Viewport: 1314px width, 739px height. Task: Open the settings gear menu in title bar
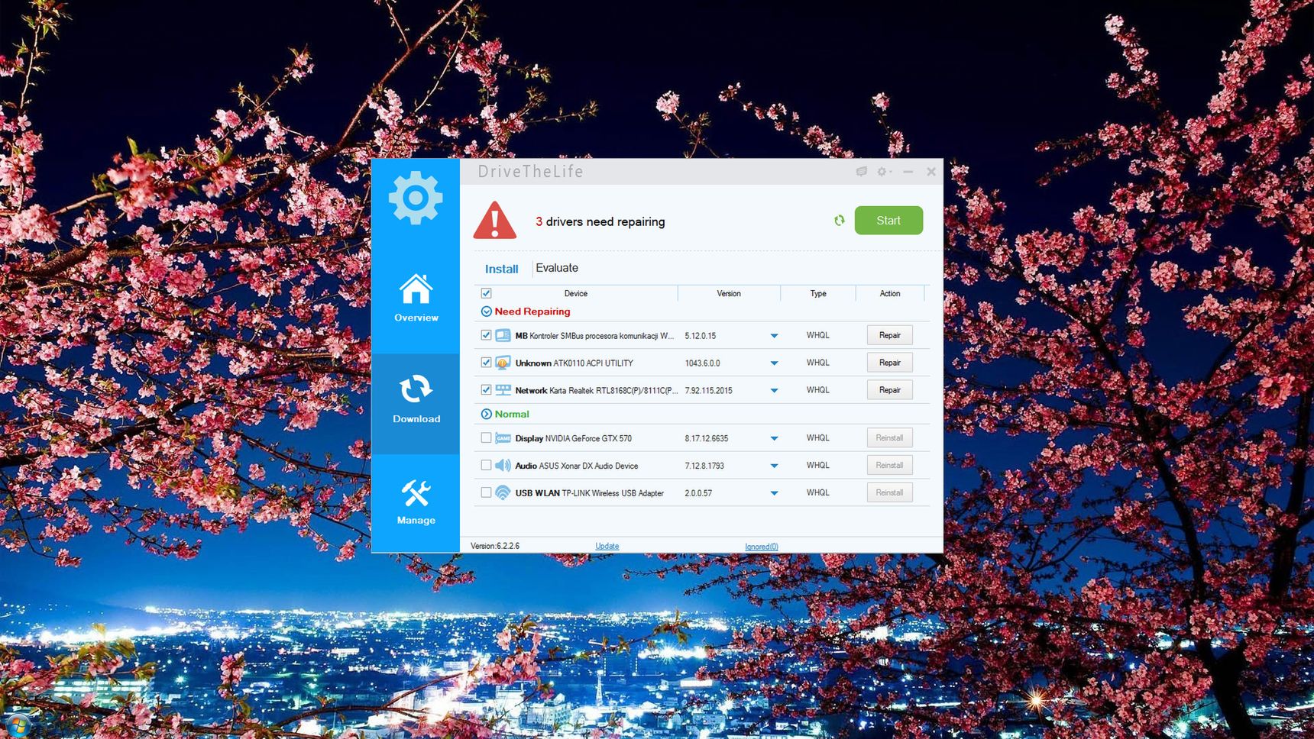click(x=884, y=172)
